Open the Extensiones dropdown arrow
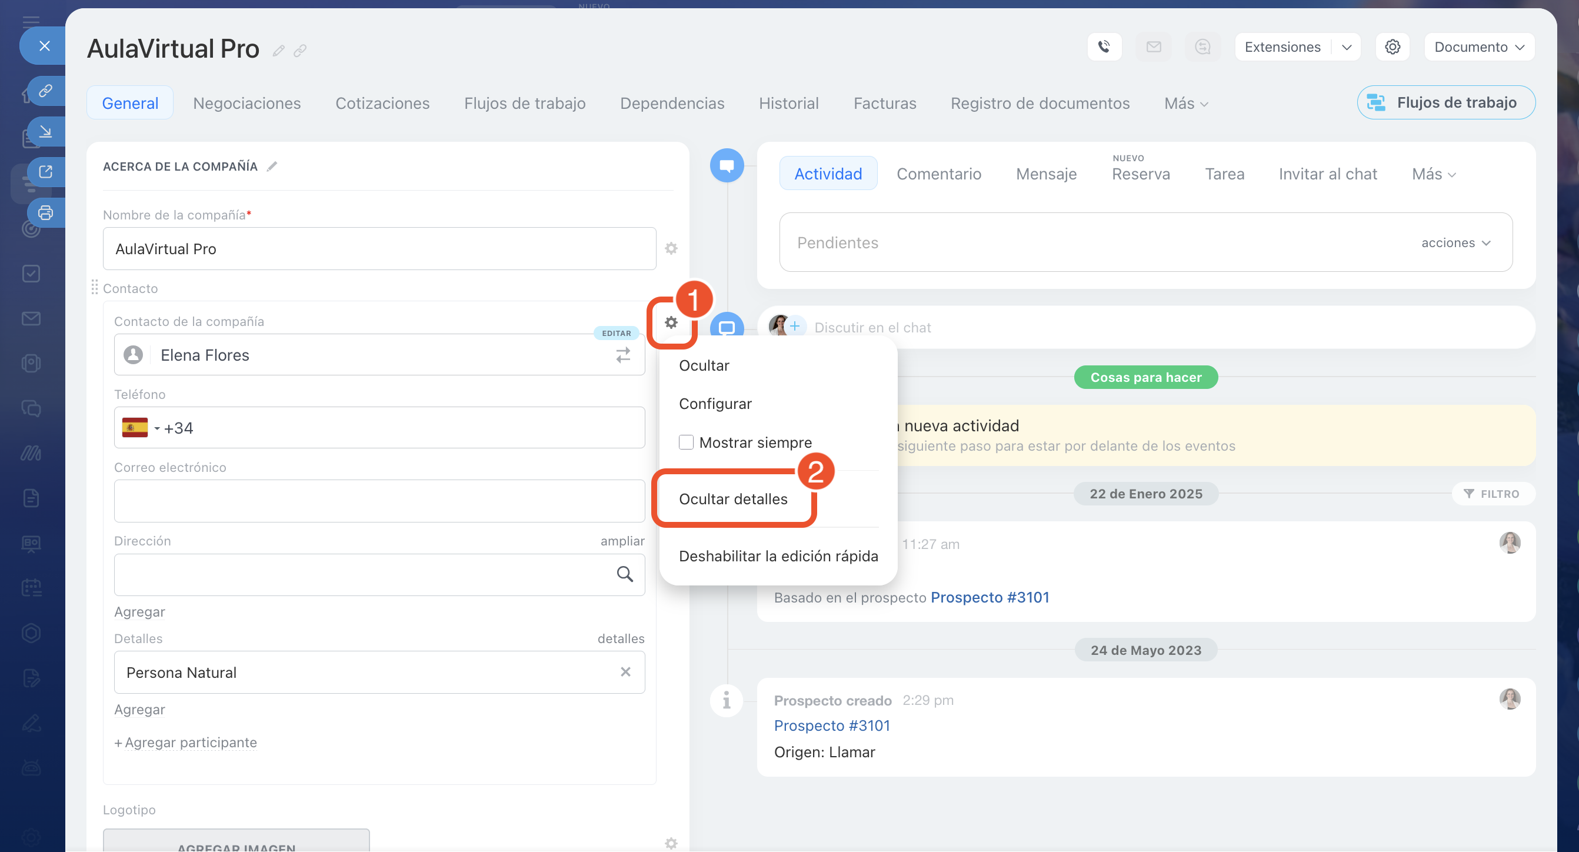 click(1347, 46)
